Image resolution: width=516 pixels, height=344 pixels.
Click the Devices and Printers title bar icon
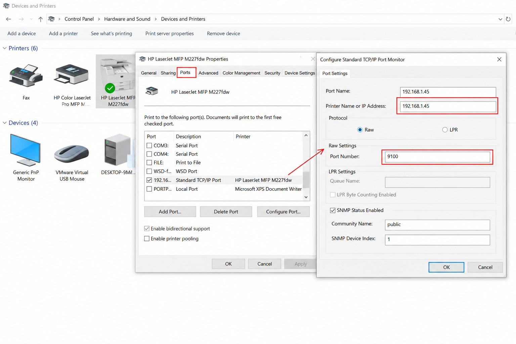pyautogui.click(x=6, y=6)
